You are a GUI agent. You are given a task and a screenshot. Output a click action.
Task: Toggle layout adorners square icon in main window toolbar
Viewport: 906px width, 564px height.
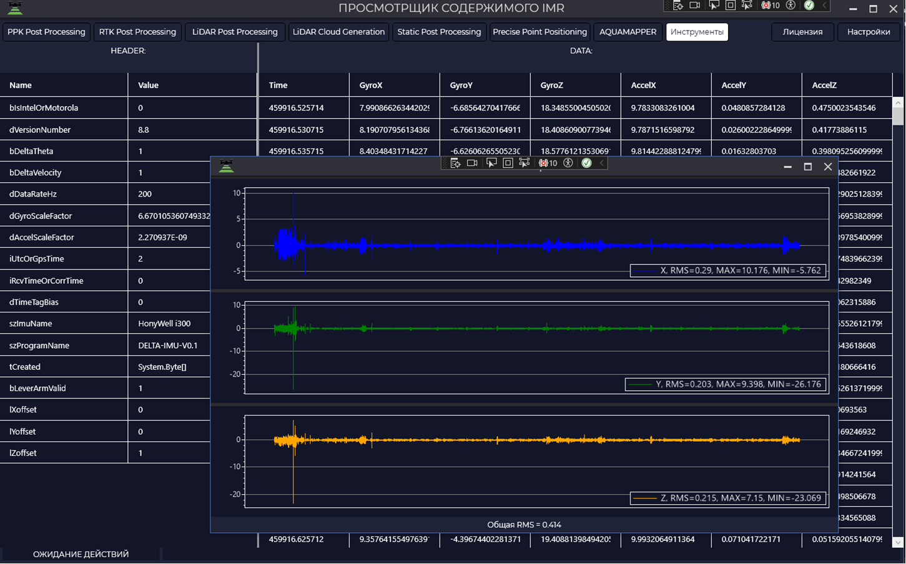point(730,6)
